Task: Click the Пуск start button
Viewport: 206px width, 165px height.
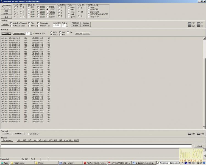Action: 5,163
